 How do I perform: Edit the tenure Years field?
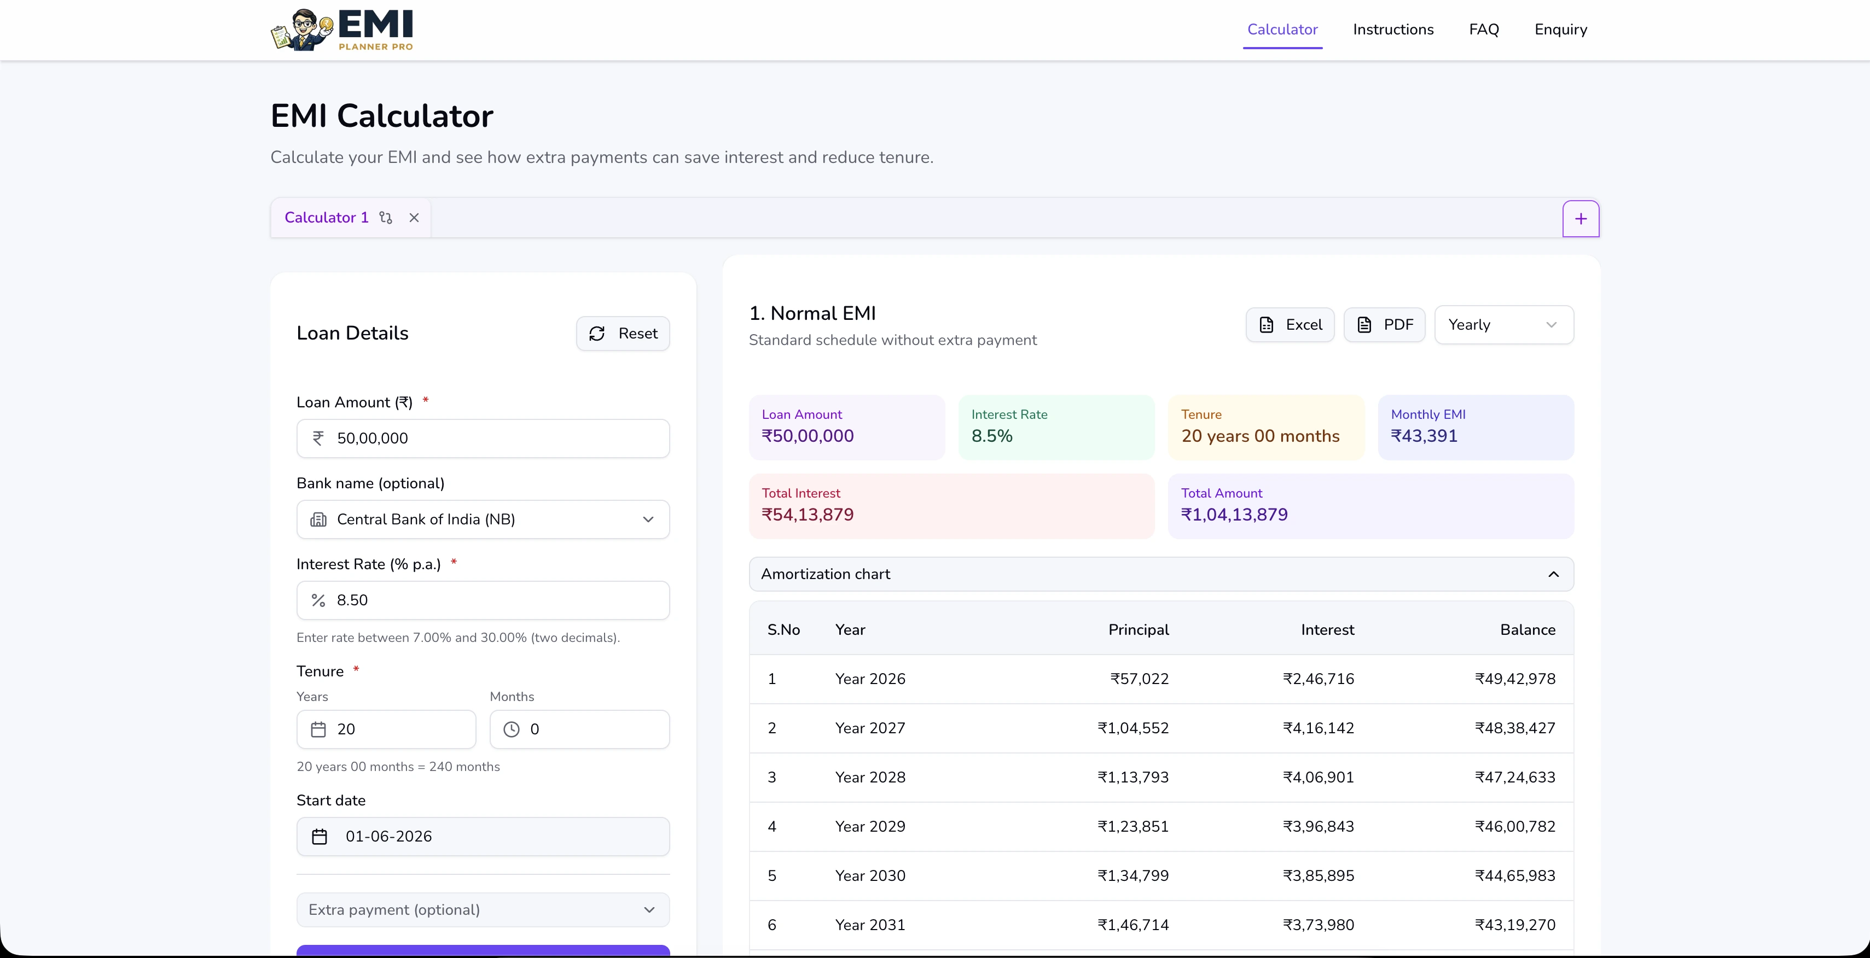pyautogui.click(x=386, y=729)
